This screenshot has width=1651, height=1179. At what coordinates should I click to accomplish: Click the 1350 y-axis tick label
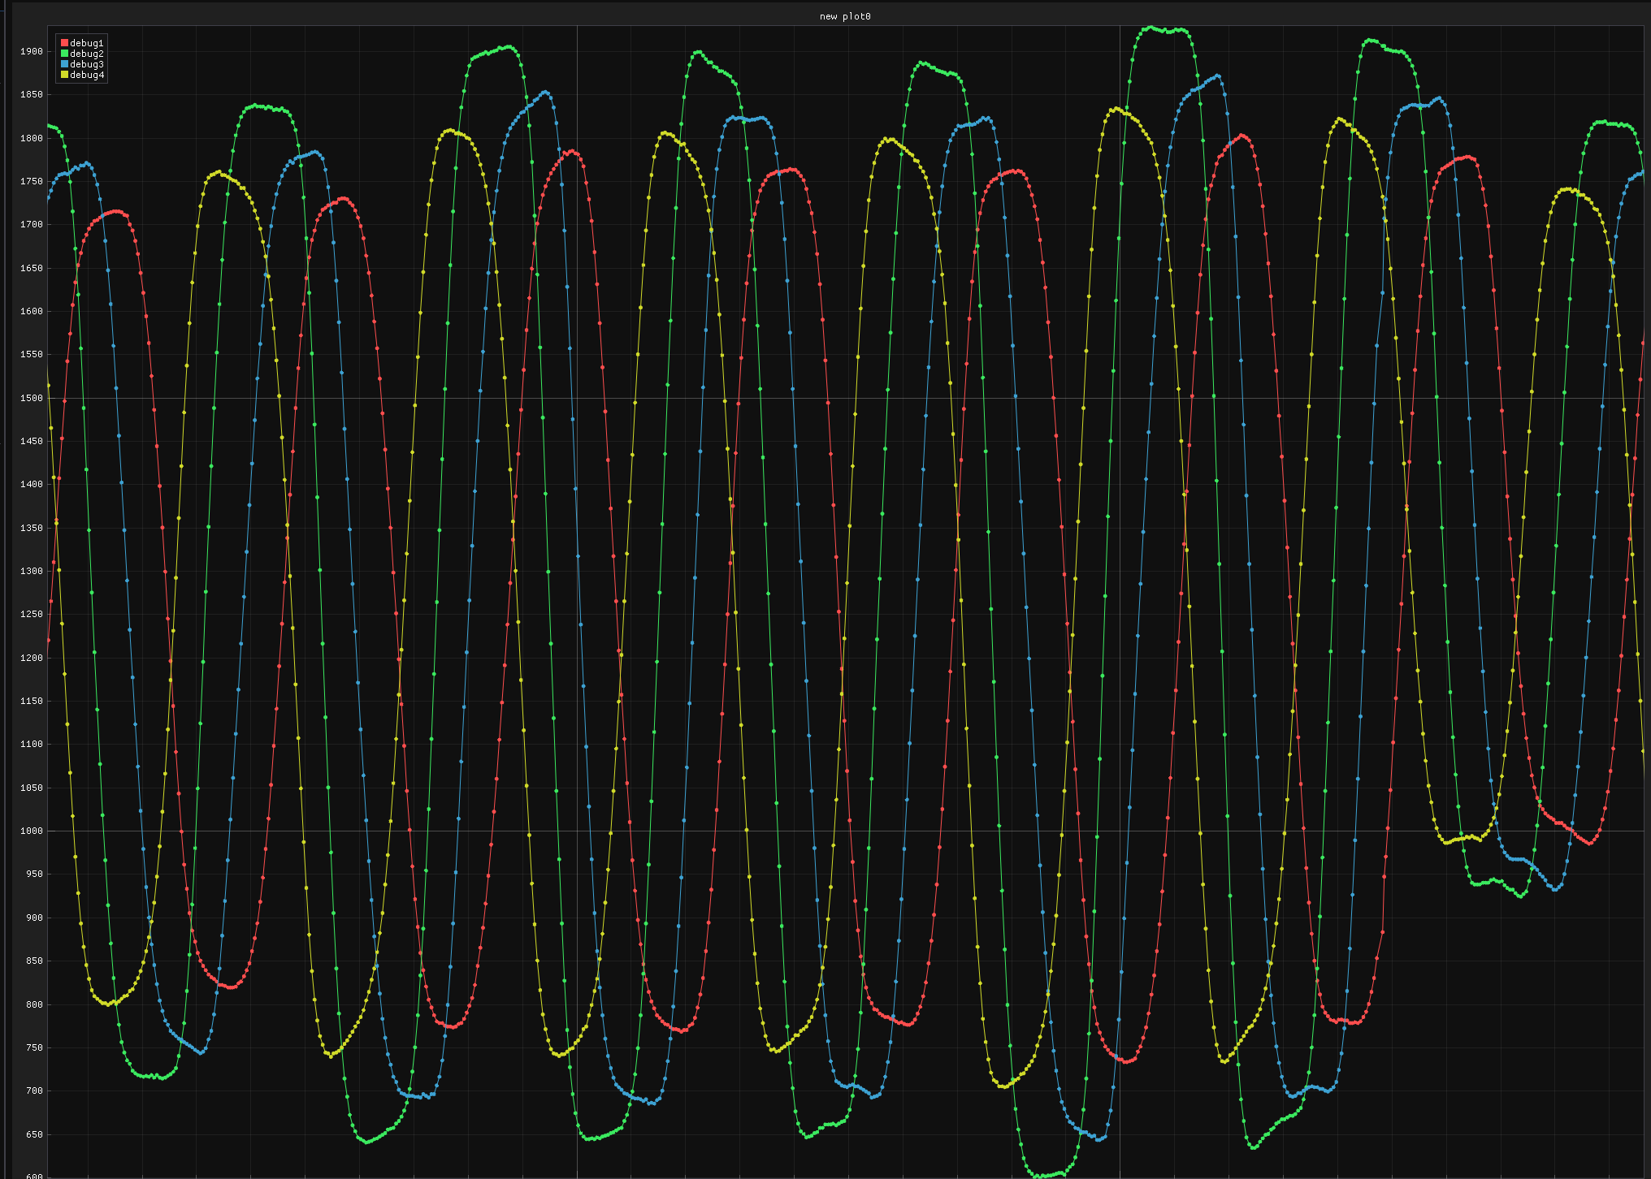(32, 528)
